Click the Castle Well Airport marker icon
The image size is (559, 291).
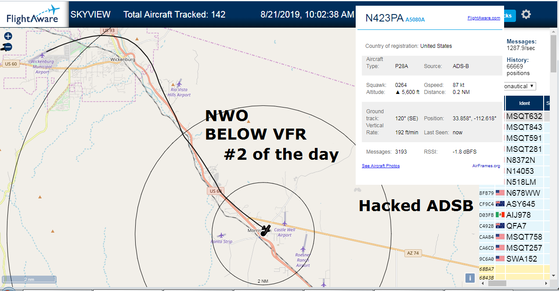click(x=285, y=223)
